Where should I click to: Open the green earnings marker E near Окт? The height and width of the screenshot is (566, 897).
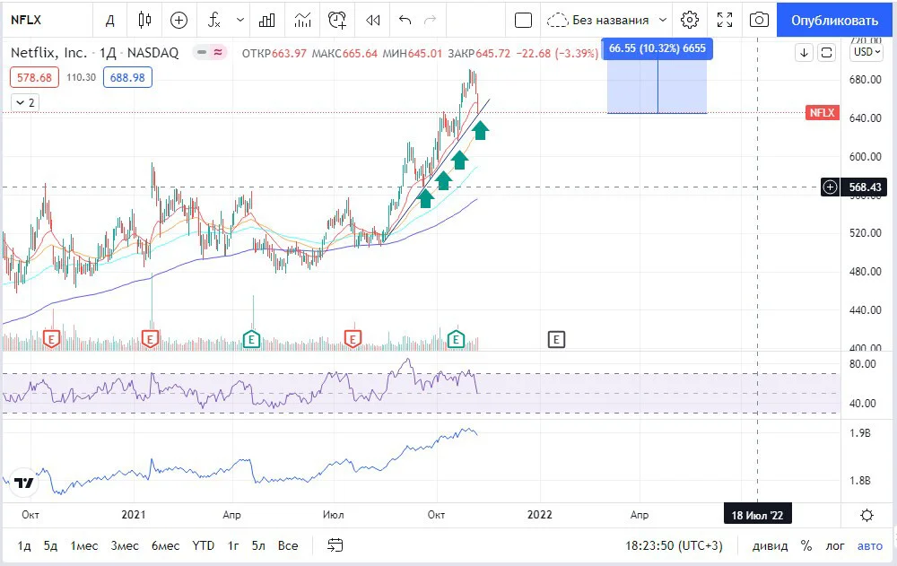pyautogui.click(x=456, y=339)
